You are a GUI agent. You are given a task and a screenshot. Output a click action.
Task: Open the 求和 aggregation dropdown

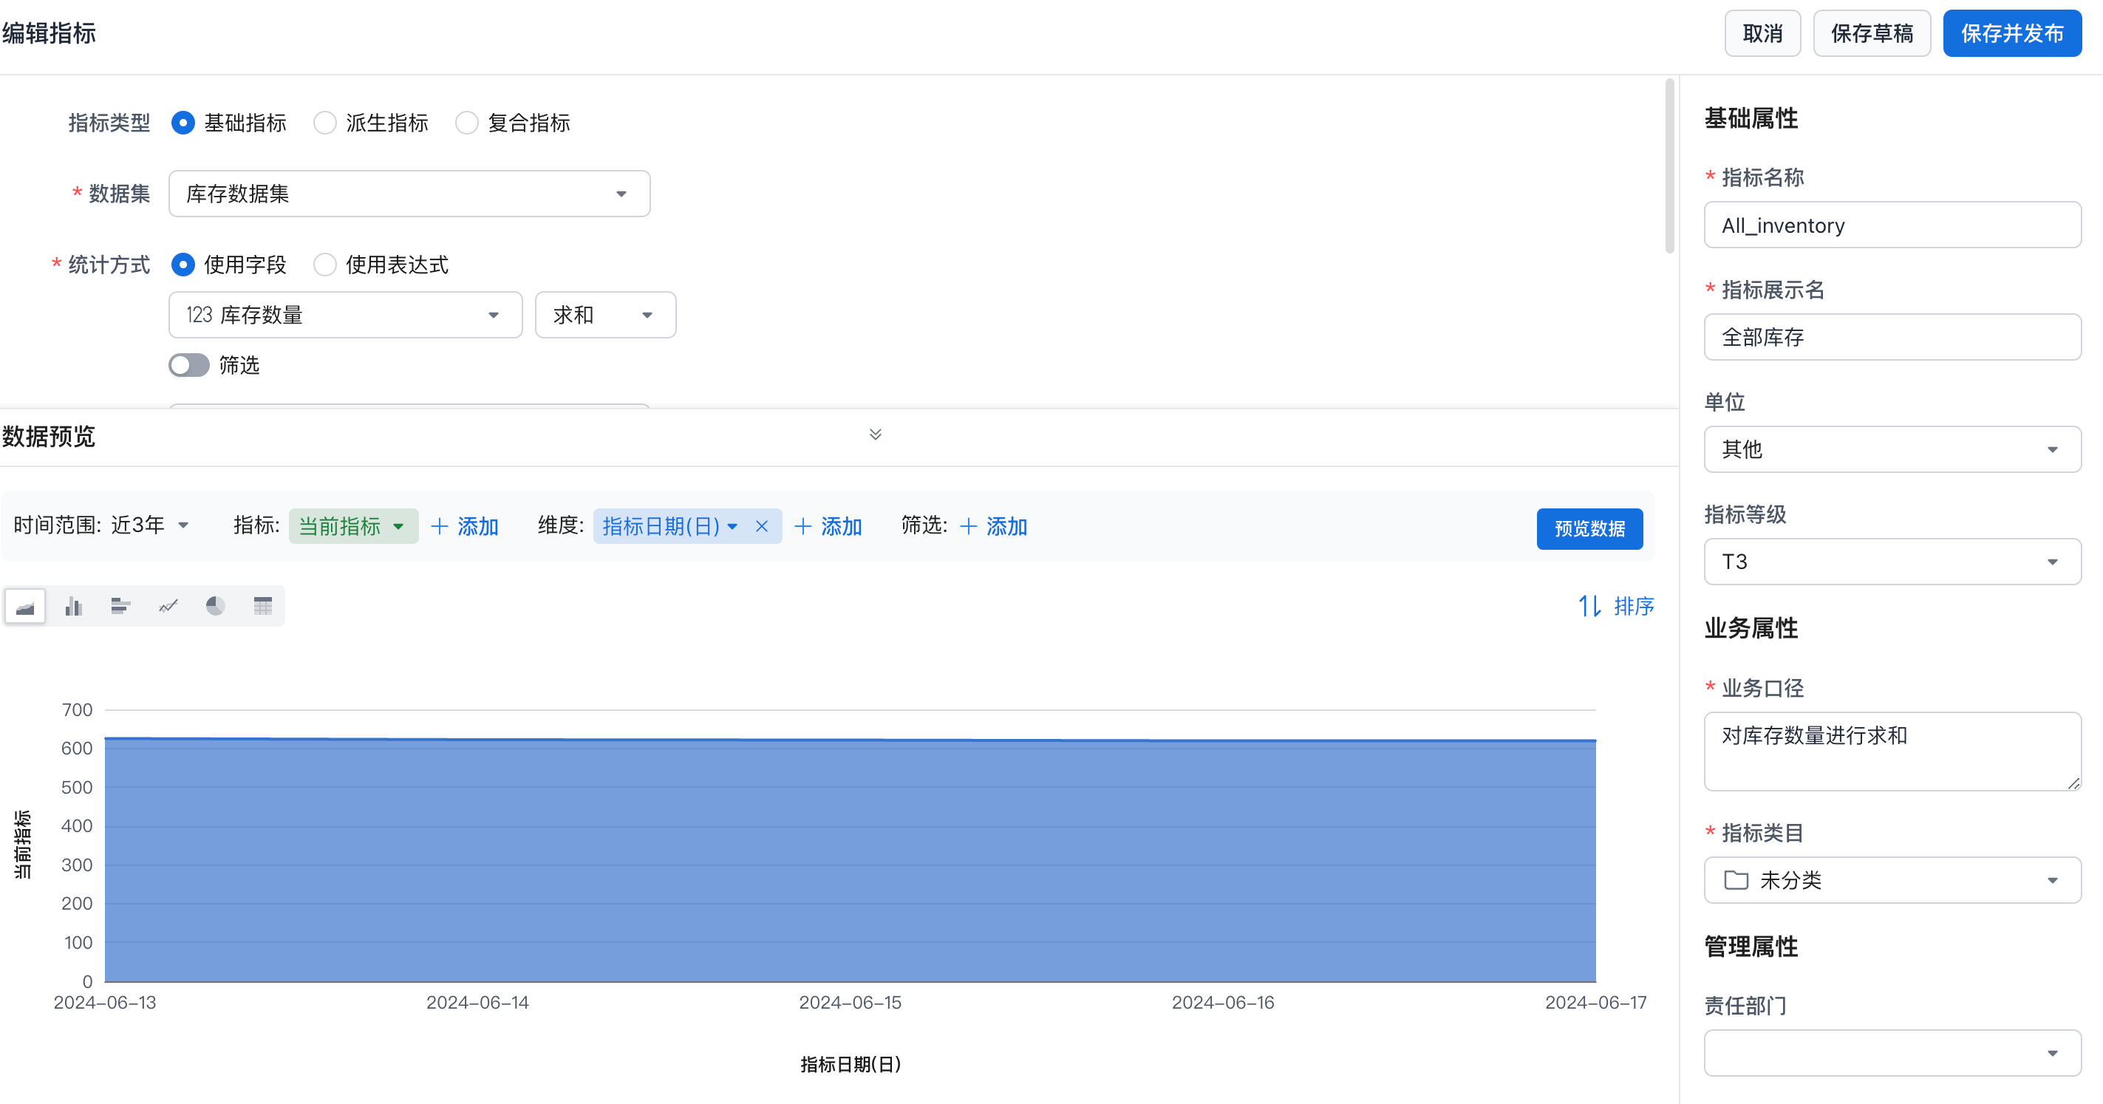[x=605, y=316]
